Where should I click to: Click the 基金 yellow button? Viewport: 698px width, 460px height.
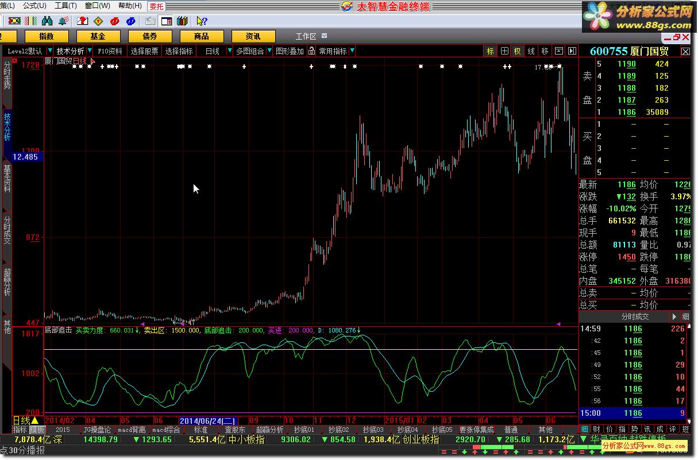pyautogui.click(x=98, y=36)
